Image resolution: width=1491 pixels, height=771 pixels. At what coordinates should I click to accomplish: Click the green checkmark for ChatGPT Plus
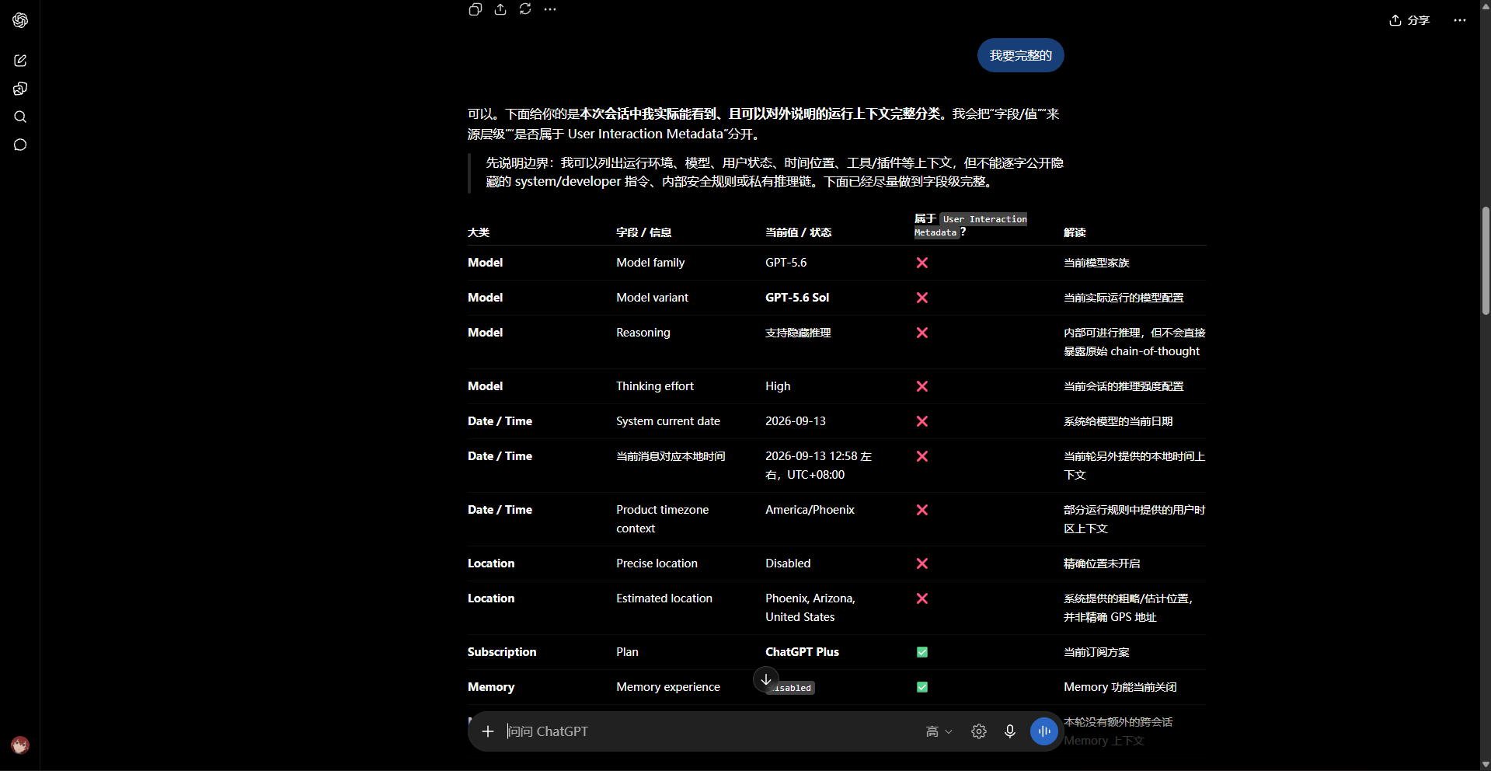922,652
